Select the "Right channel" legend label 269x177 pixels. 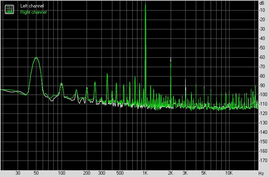33,12
